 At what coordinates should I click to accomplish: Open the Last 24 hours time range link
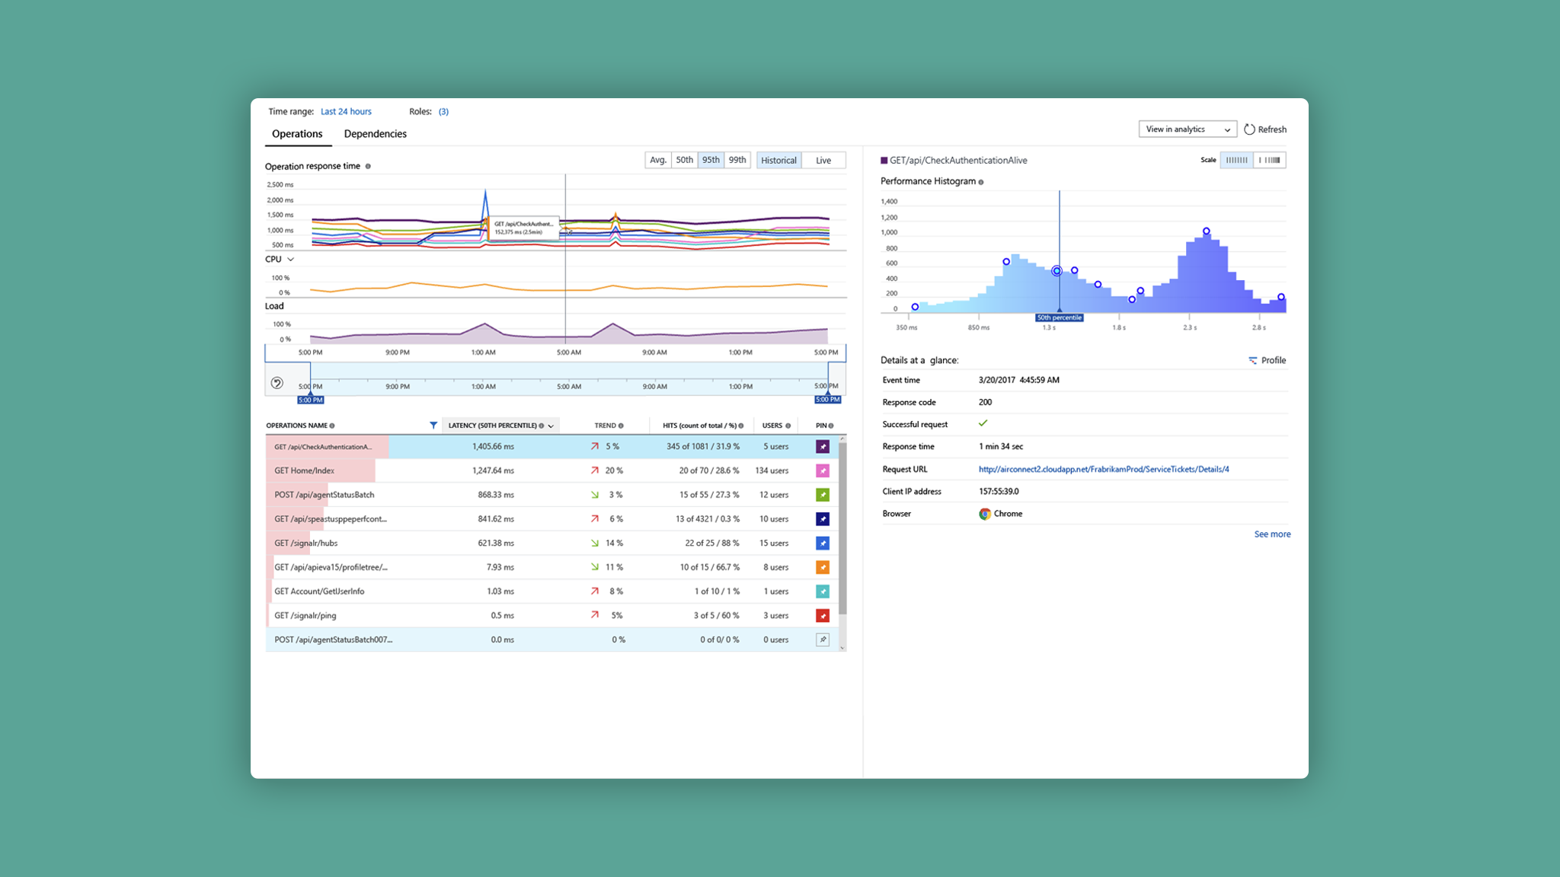(x=346, y=112)
